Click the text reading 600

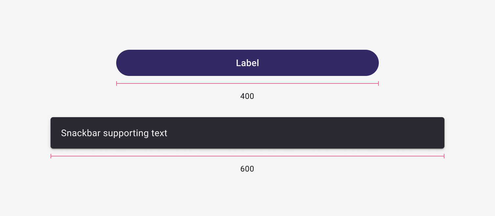click(x=247, y=169)
